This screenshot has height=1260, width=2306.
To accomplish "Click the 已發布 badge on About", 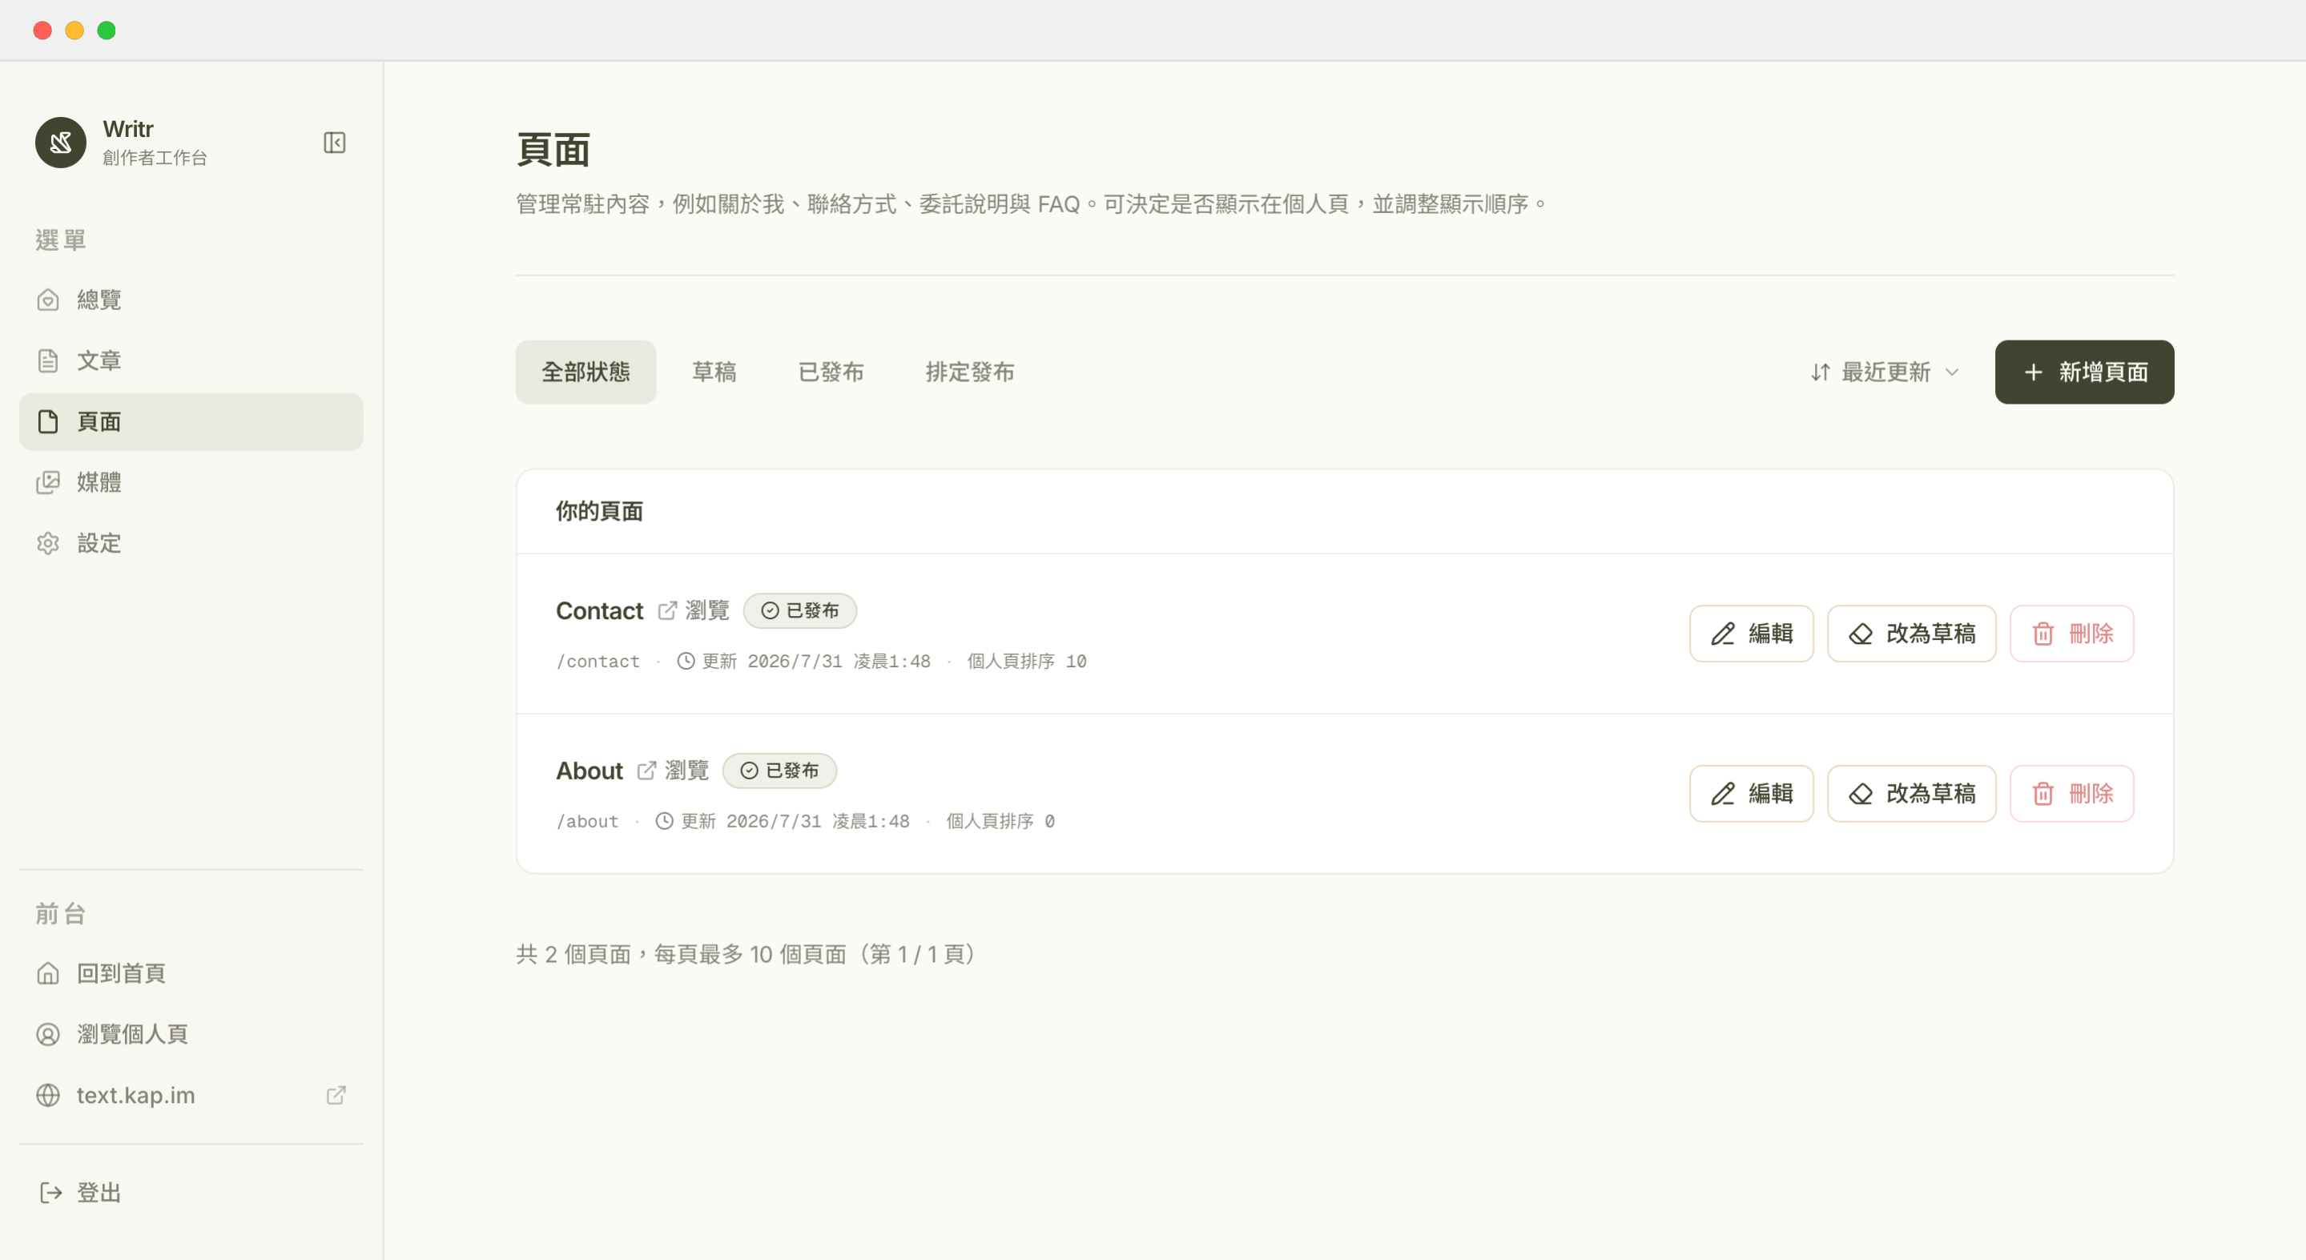I will (779, 770).
